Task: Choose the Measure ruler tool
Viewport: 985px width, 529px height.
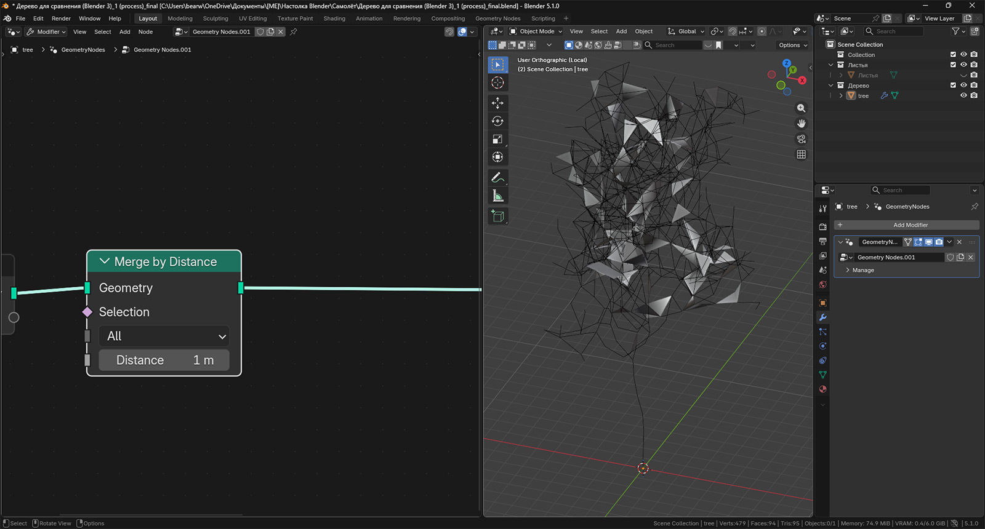Action: point(497,196)
